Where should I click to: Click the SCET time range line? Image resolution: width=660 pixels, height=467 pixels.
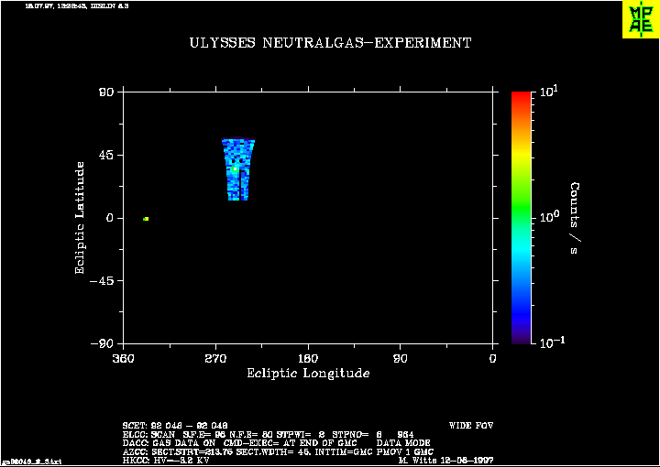point(175,426)
